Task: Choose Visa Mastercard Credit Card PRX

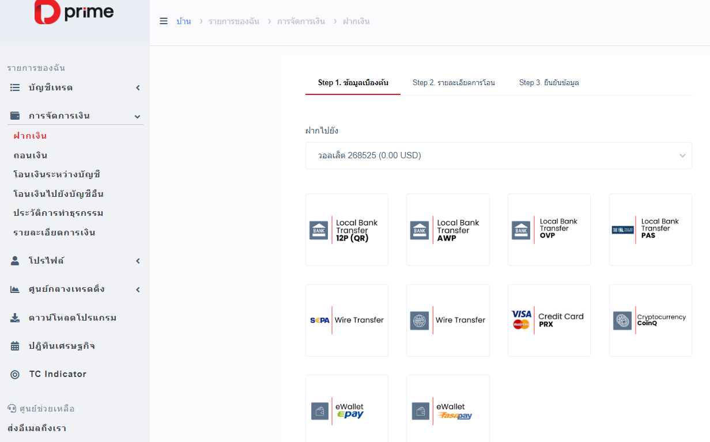Action: 549,320
